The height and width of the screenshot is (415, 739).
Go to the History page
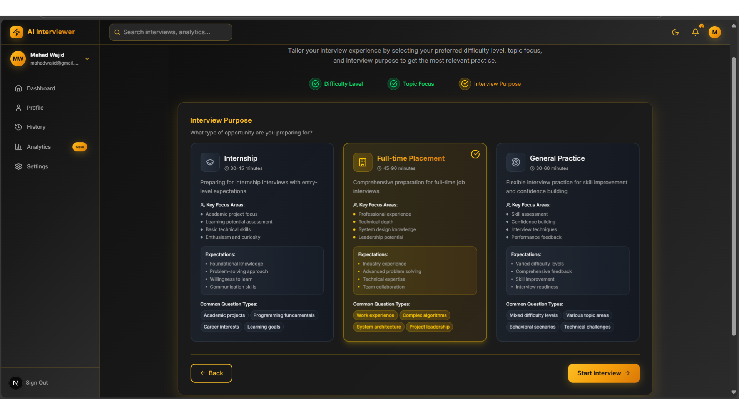tap(36, 127)
